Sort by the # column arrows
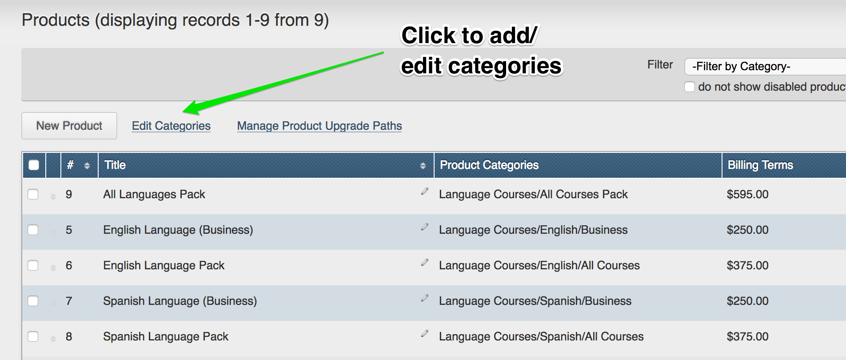The height and width of the screenshot is (360, 846). click(87, 166)
